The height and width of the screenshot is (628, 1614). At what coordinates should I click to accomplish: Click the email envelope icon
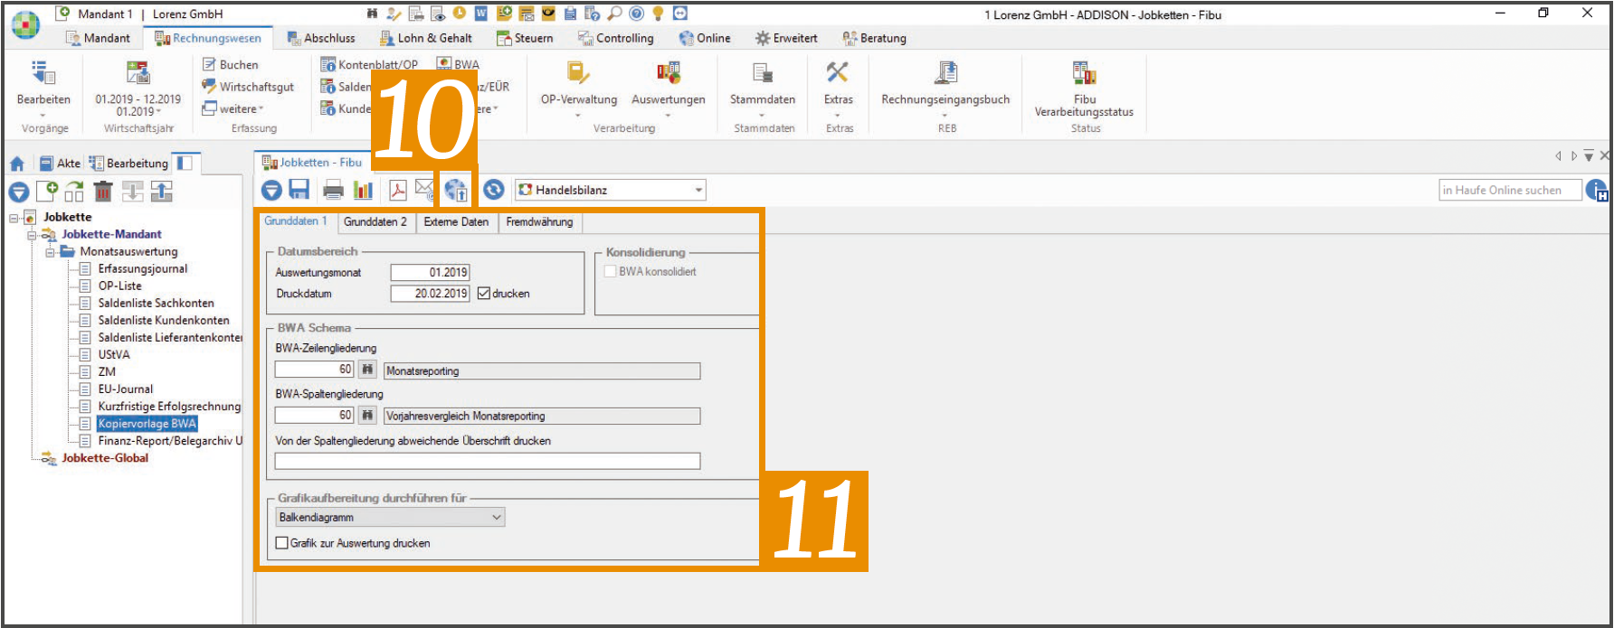424,189
